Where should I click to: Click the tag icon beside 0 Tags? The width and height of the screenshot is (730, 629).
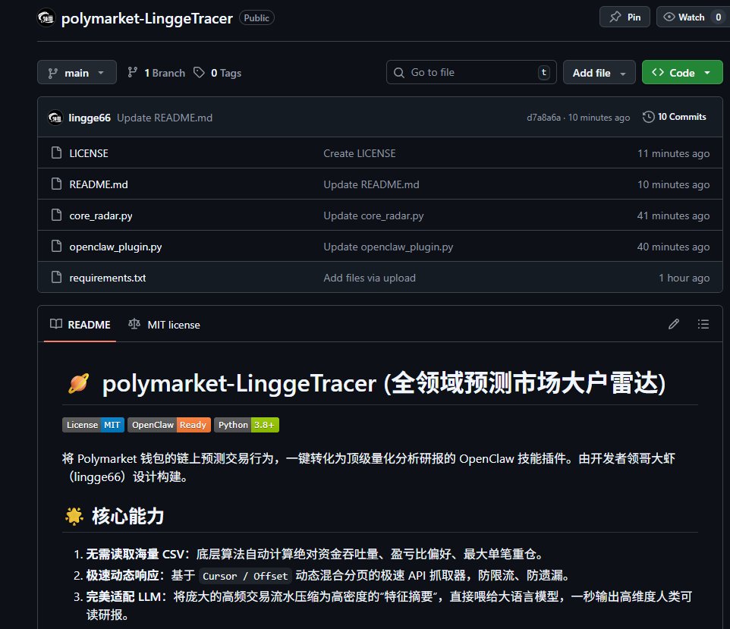(200, 72)
